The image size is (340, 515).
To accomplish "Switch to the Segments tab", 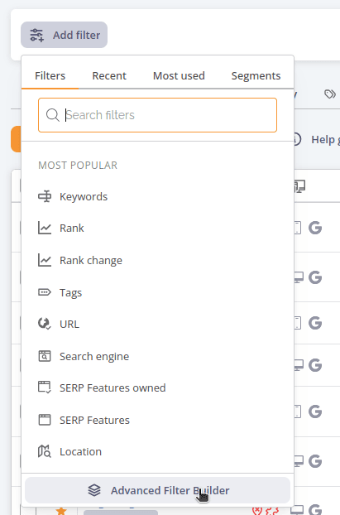I will pos(256,76).
